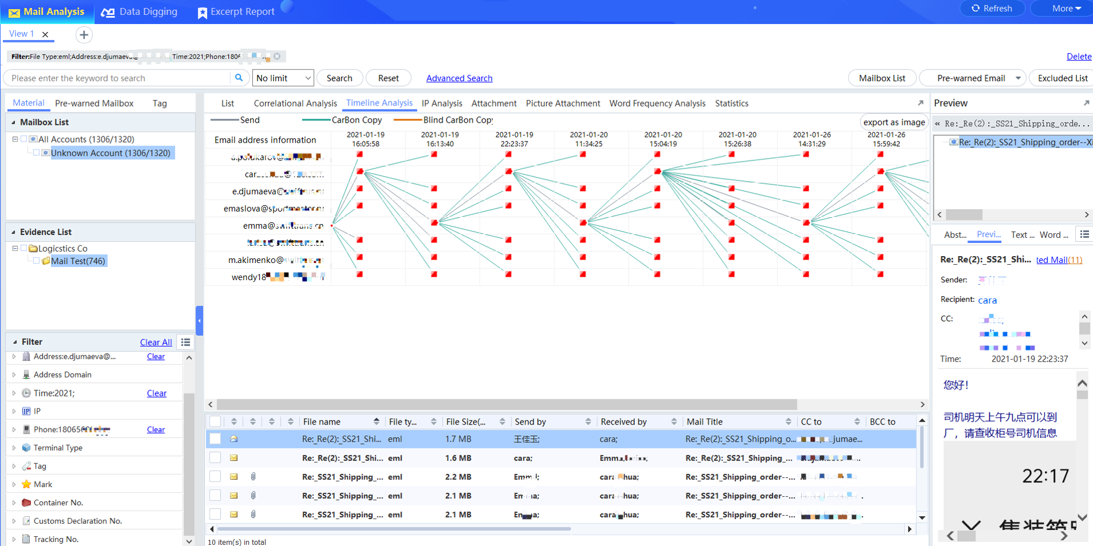Click the Tag filter icon
The height and width of the screenshot is (546, 1093).
(x=26, y=466)
